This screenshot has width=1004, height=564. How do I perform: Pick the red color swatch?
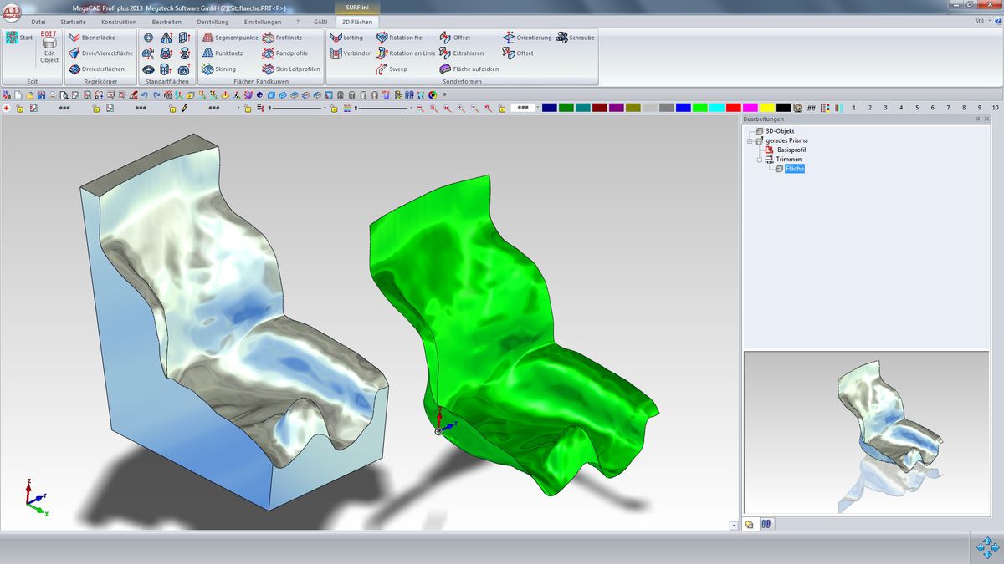coord(733,108)
